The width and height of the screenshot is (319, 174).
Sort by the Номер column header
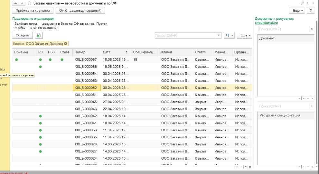coord(87,52)
